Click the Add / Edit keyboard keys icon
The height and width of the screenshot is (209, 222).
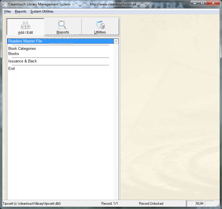tap(26, 25)
